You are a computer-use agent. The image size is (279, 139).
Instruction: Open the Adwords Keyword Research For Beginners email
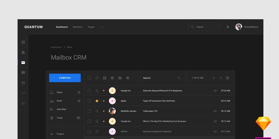point(163,91)
